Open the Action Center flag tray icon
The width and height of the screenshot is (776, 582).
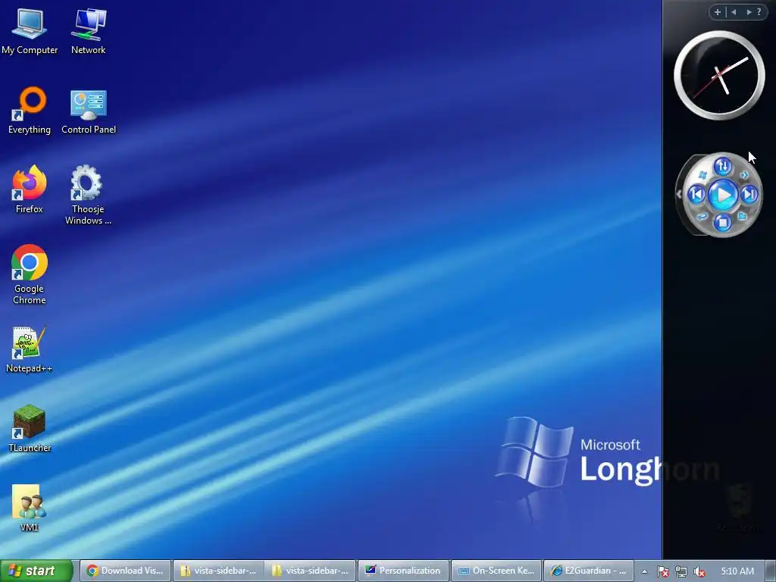click(x=662, y=571)
